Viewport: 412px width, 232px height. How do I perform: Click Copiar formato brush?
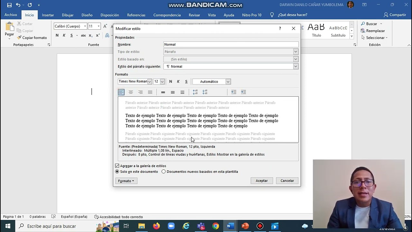(x=32, y=38)
